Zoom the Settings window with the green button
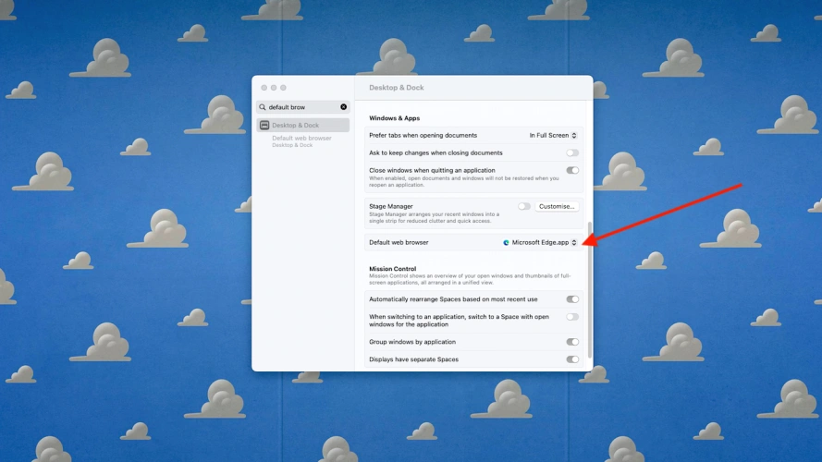The height and width of the screenshot is (462, 822). (x=283, y=88)
